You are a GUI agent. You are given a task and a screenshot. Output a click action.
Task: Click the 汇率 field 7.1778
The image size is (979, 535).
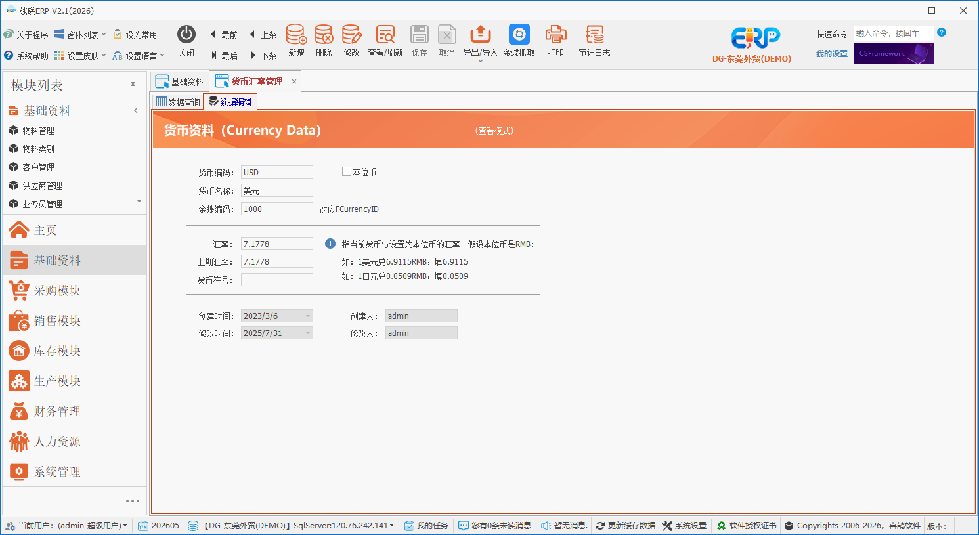[277, 244]
